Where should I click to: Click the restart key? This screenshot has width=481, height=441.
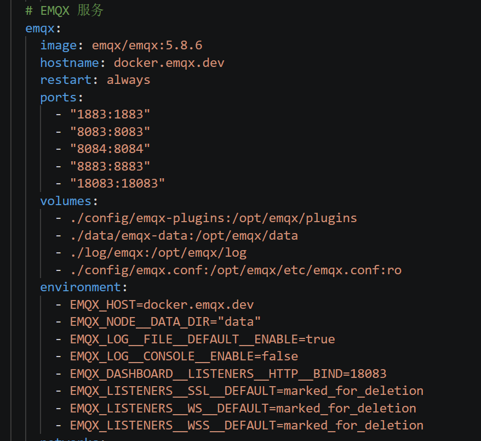tap(66, 80)
